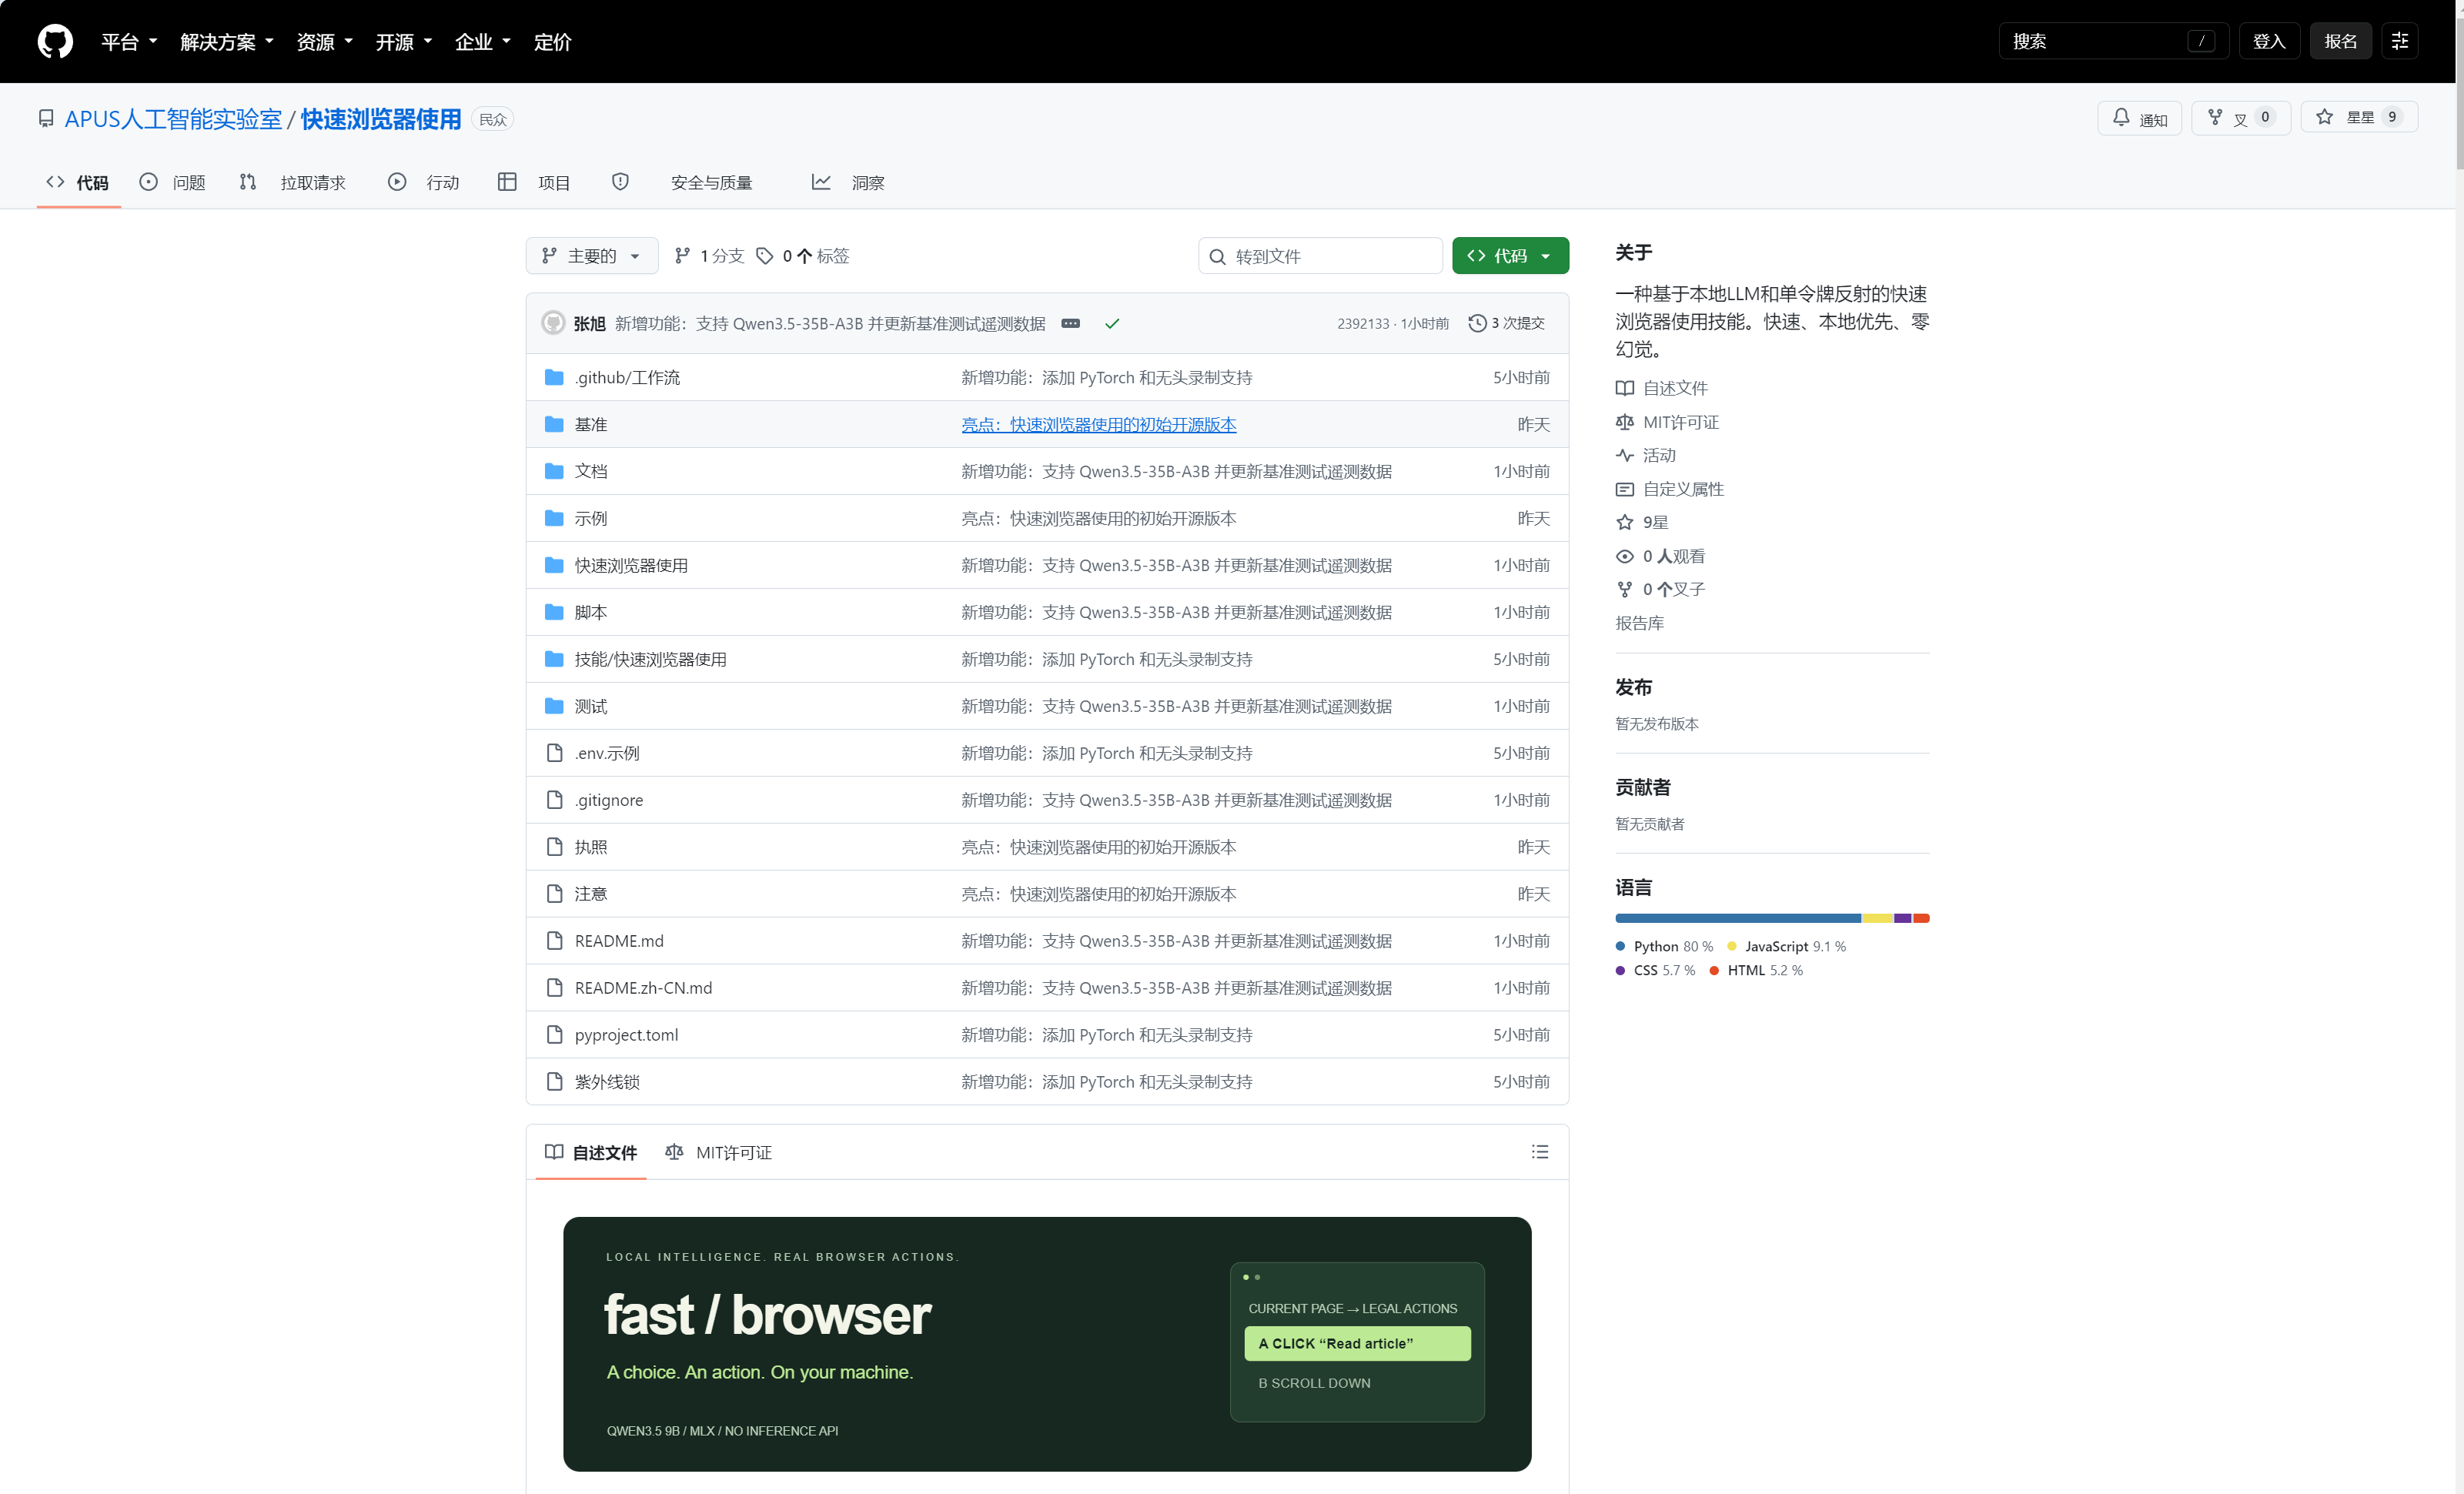
Task: Open the 活动 activity link
Action: click(1646, 455)
